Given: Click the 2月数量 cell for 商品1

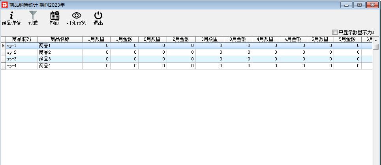Looking at the screenshot, I should coord(152,46).
